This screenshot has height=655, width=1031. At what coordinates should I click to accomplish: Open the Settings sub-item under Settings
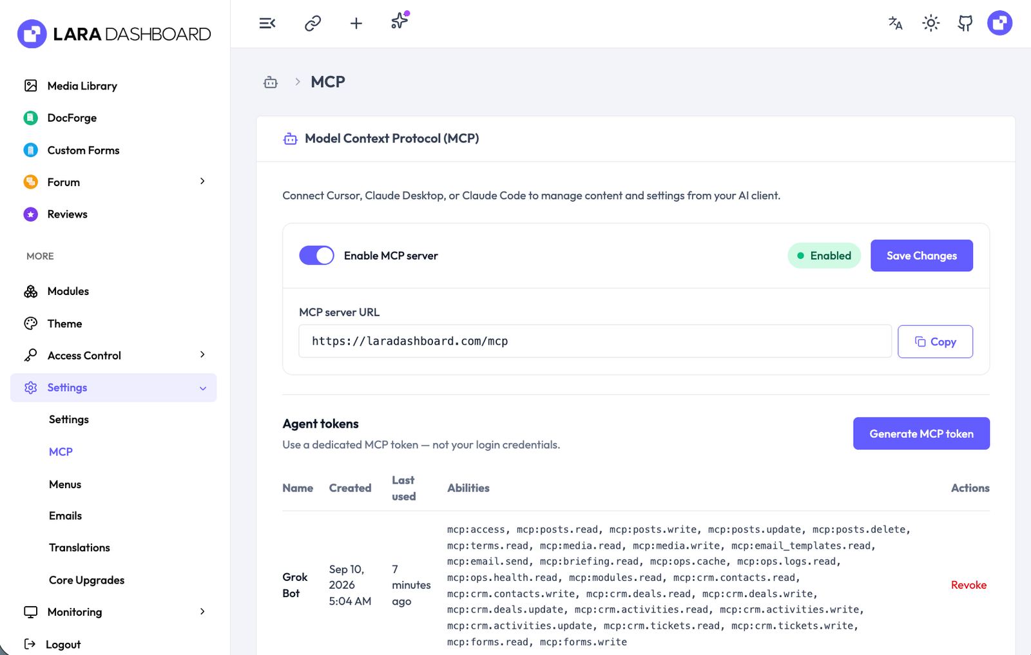[69, 419]
